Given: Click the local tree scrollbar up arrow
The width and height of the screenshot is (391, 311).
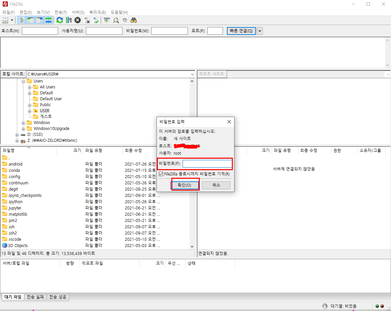Looking at the screenshot, I should tap(192, 81).
